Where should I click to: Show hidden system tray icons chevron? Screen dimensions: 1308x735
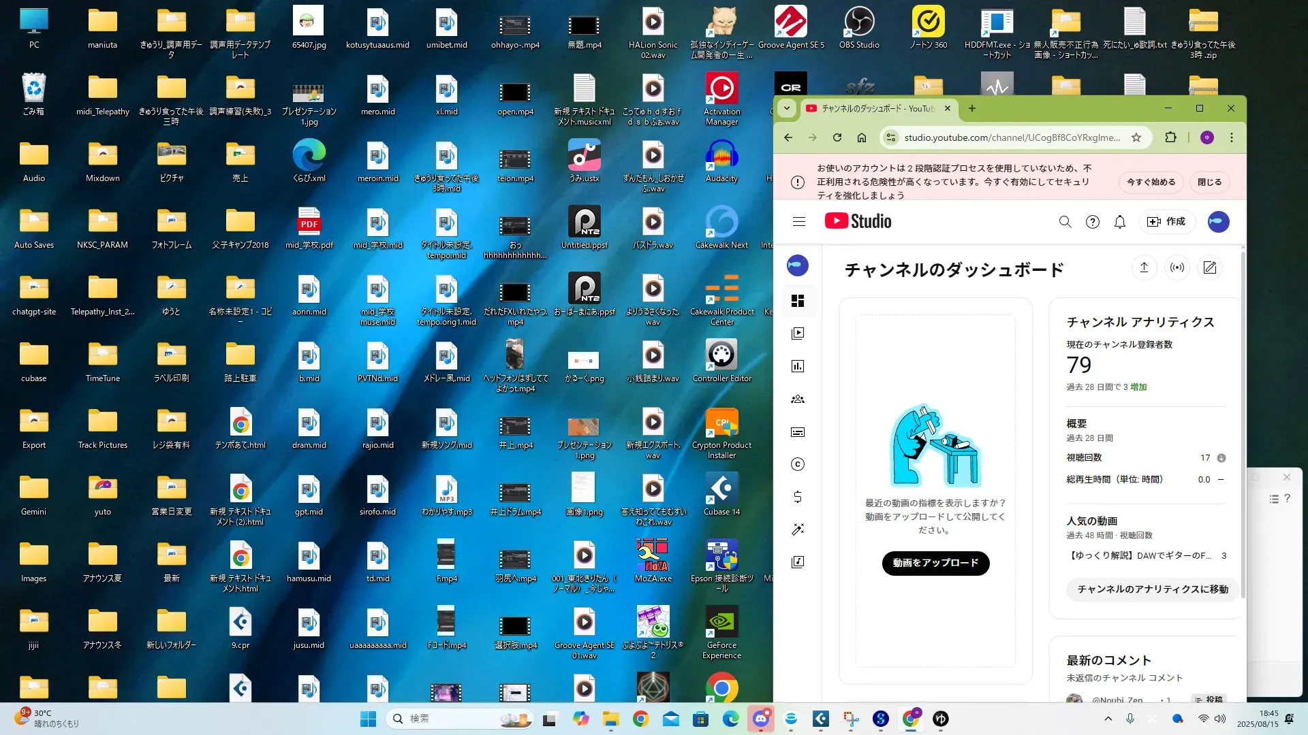click(x=1108, y=719)
